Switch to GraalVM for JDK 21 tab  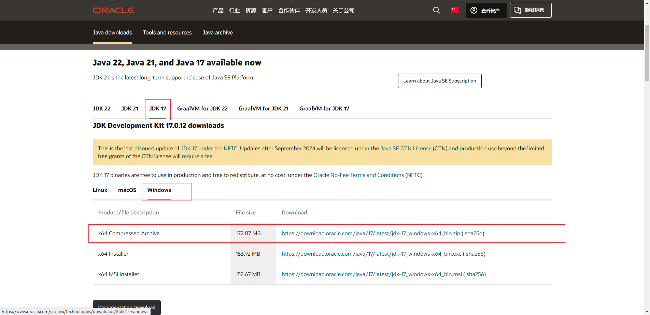(x=264, y=109)
